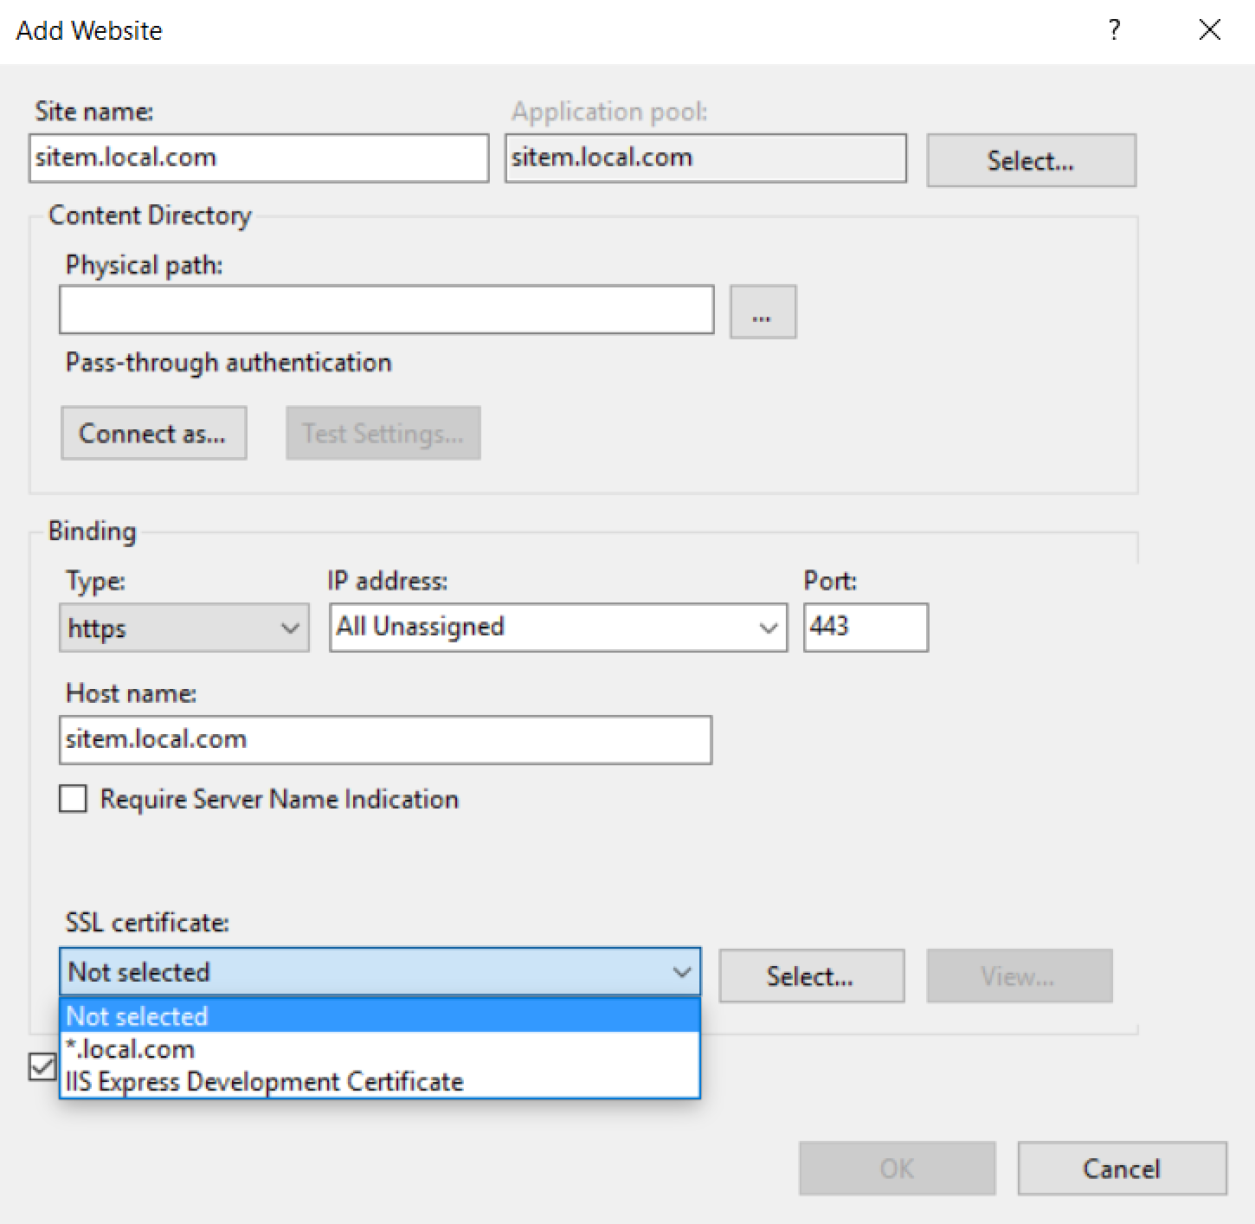
Task: Check Require Server Name Indication
Action: [74, 798]
